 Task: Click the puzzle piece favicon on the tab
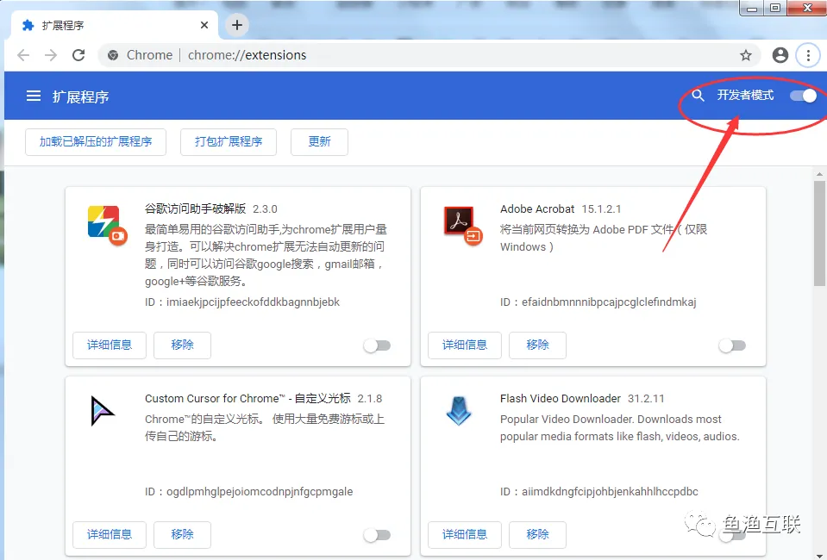pyautogui.click(x=28, y=25)
